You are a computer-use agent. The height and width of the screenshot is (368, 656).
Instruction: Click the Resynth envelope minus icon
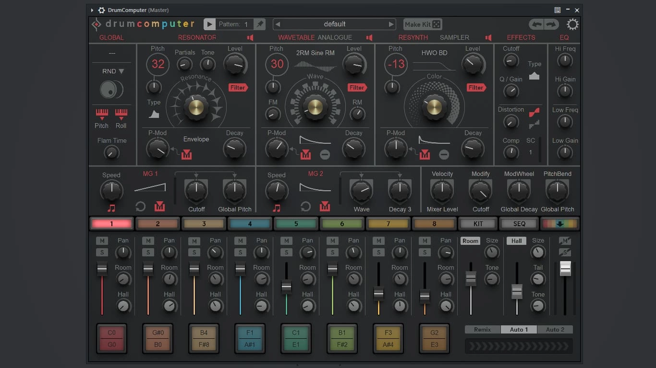444,154
